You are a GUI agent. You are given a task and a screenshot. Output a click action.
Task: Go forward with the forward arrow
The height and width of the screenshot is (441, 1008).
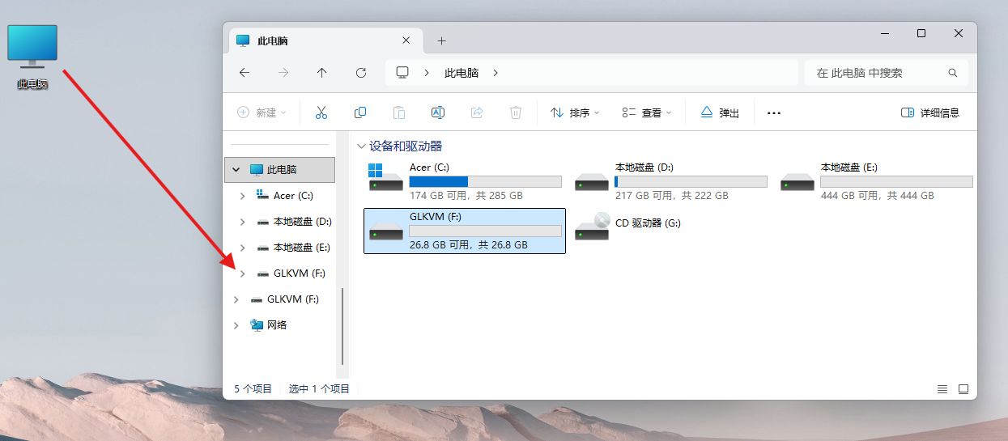283,73
